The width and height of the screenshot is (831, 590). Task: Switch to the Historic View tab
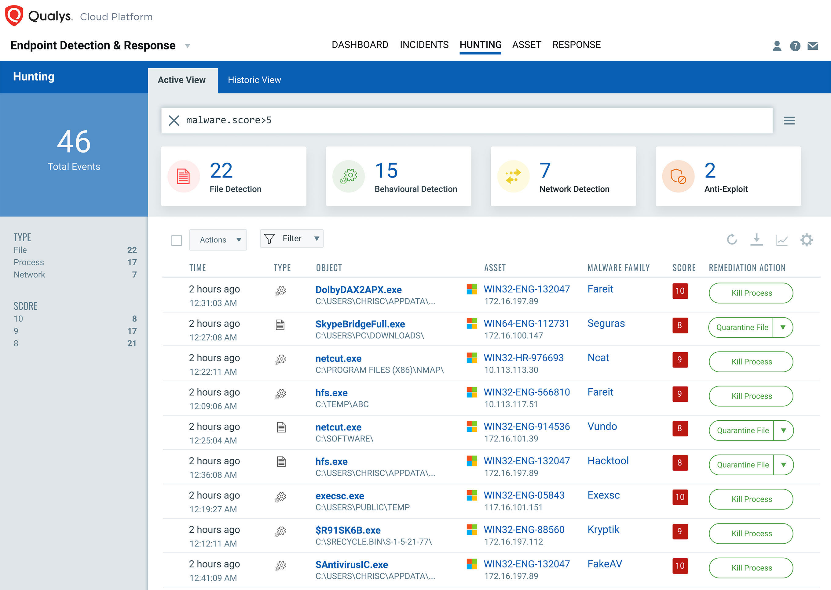click(254, 80)
